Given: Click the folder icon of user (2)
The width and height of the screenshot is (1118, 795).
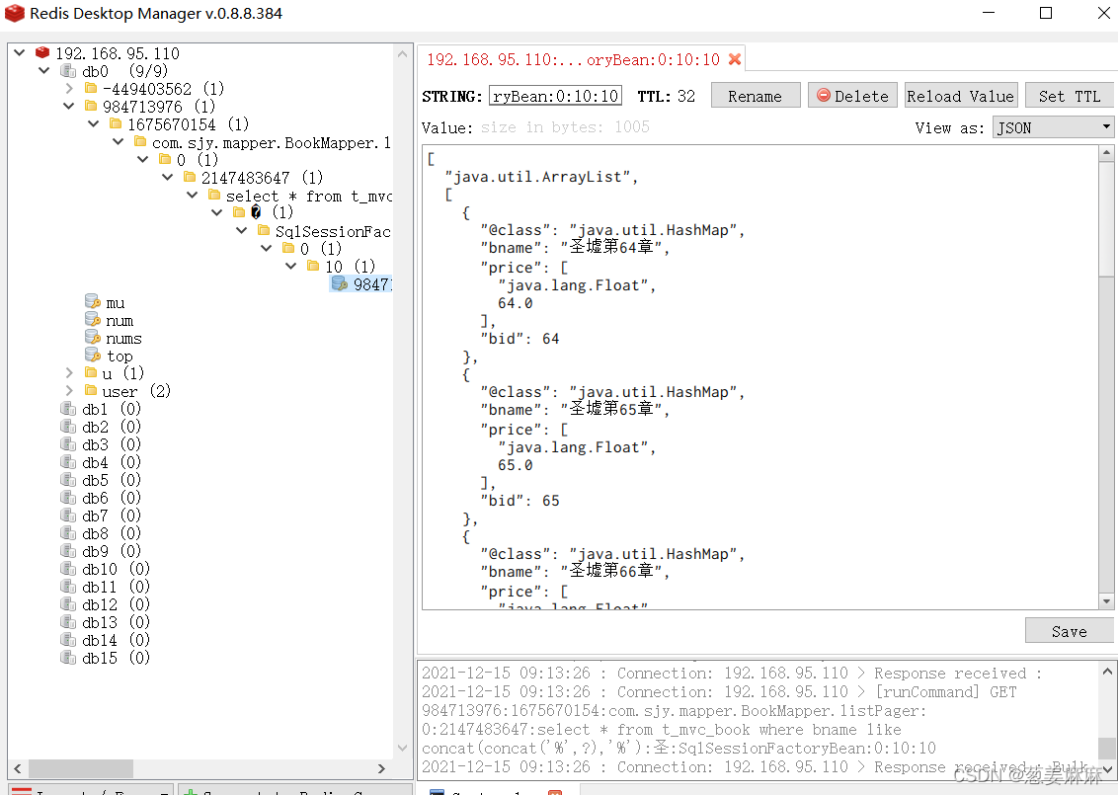Looking at the screenshot, I should (x=91, y=391).
